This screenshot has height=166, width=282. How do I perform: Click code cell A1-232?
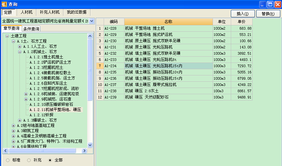pyautogui.click(x=114, y=53)
